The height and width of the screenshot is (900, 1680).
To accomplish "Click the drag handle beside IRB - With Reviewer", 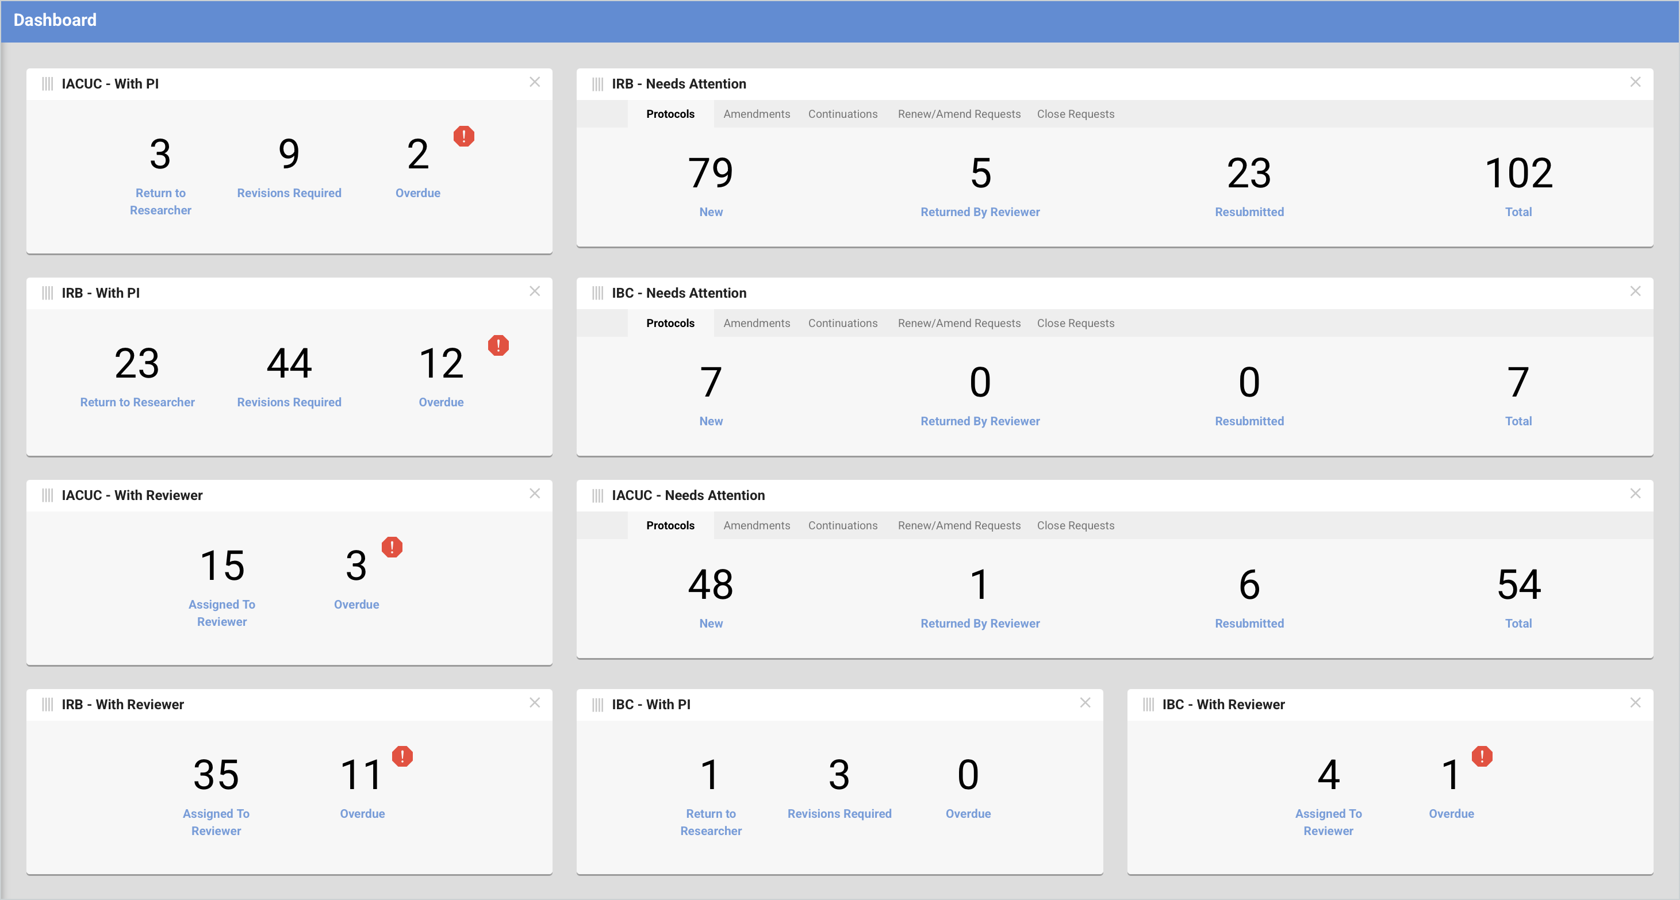I will click(47, 704).
